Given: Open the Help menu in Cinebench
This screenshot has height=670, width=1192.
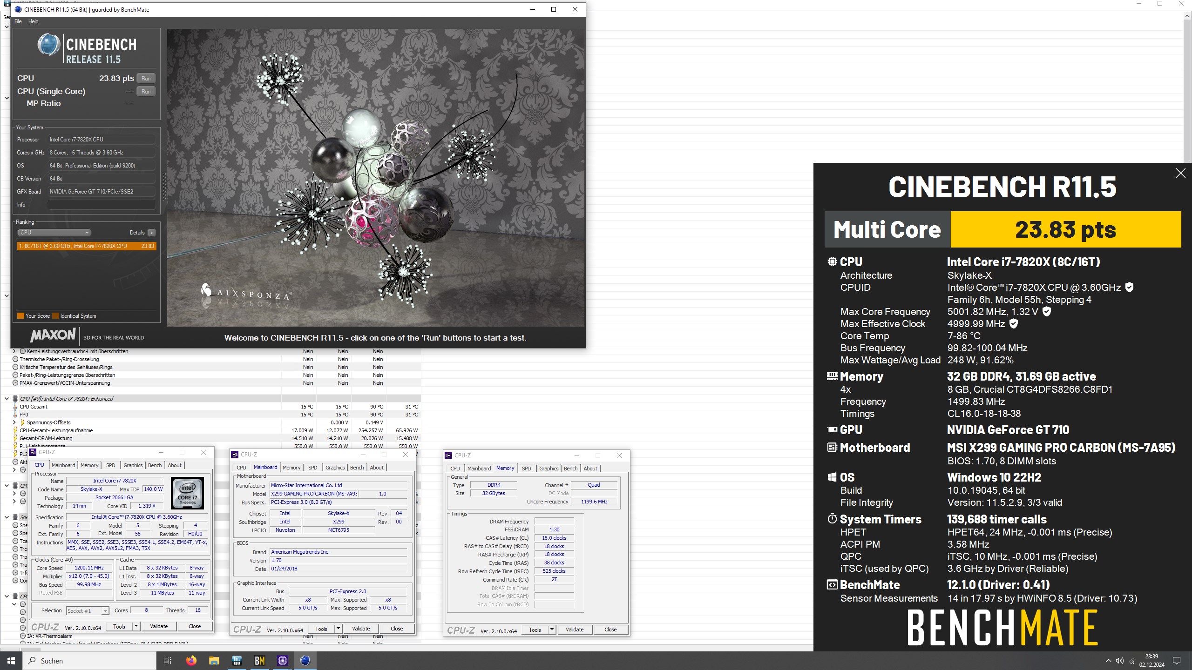Looking at the screenshot, I should pyautogui.click(x=33, y=21).
